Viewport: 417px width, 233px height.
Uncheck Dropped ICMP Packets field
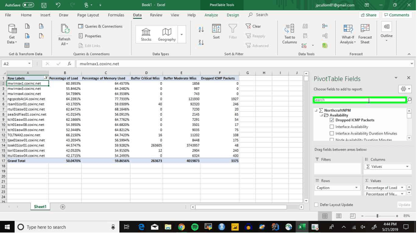(x=332, y=120)
